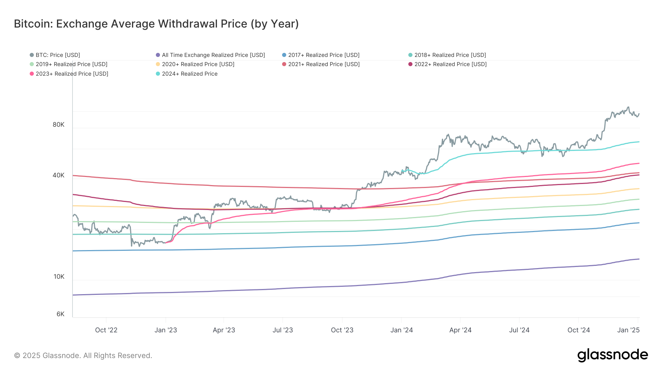Click the 2023+ Realized Price legend dot
662x372 pixels.
(32, 74)
